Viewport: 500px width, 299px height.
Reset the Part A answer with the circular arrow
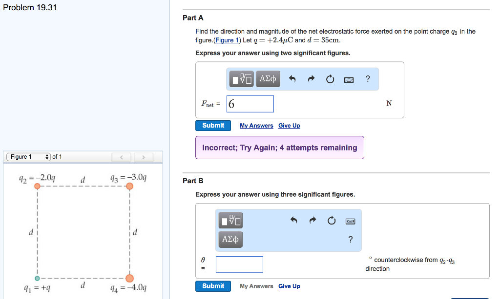pyautogui.click(x=330, y=79)
